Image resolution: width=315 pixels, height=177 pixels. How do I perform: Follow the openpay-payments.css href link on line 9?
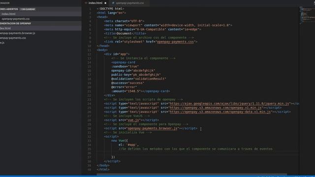[x=175, y=42]
